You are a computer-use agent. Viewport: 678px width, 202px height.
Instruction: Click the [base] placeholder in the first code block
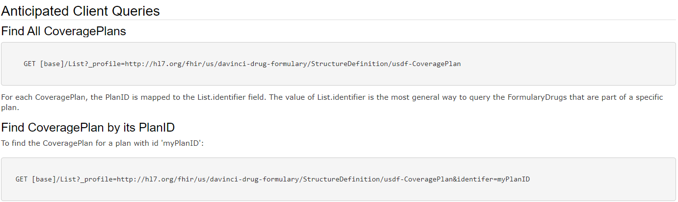tap(50, 64)
